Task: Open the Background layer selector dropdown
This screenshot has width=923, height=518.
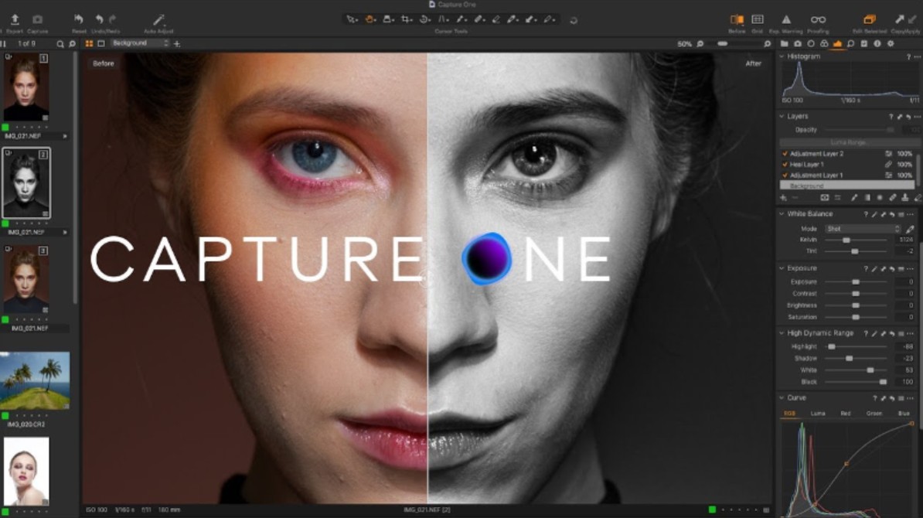Action: [x=139, y=43]
